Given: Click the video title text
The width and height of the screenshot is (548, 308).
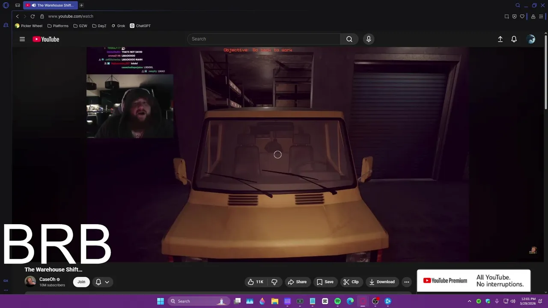Looking at the screenshot, I should (x=54, y=269).
